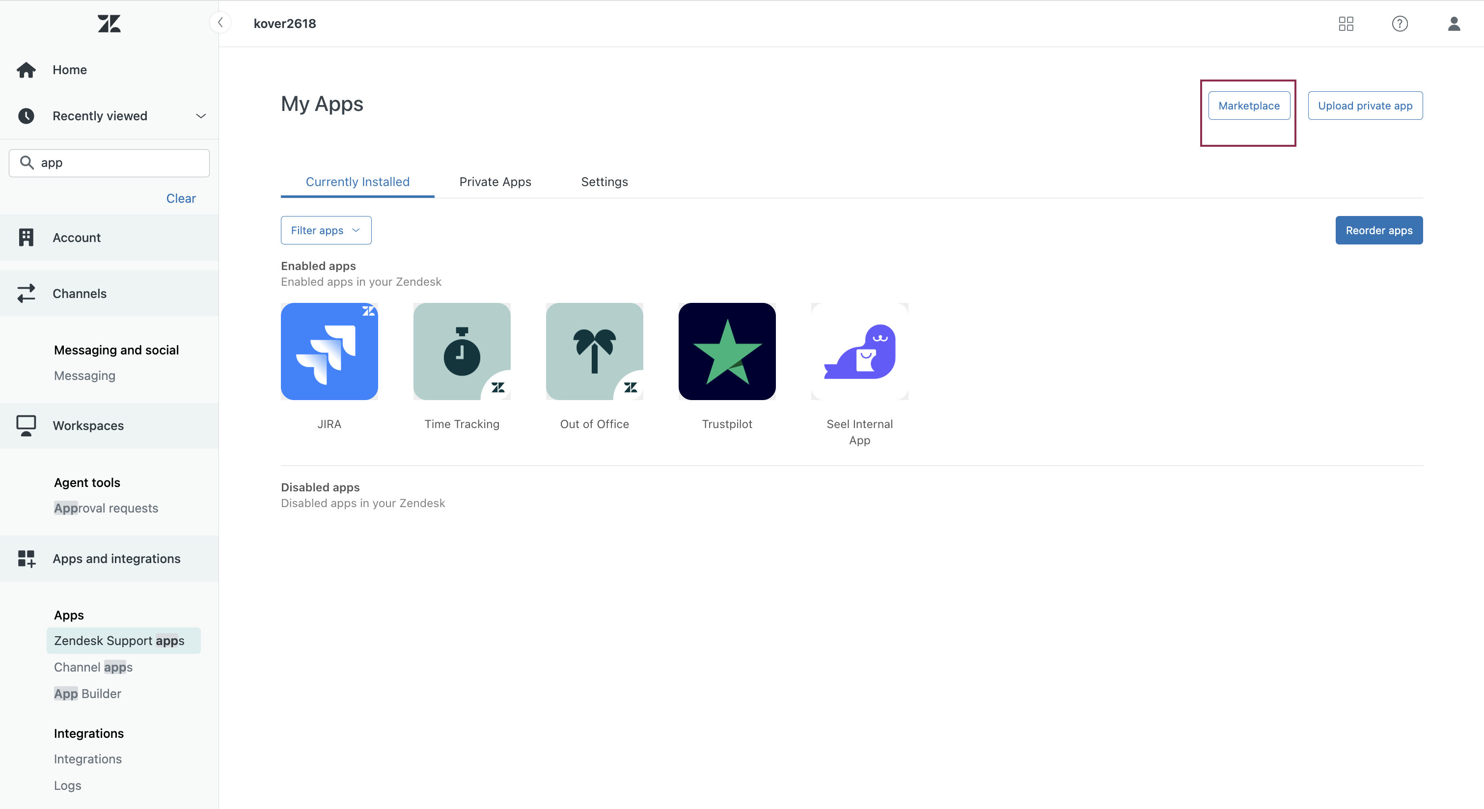Image resolution: width=1484 pixels, height=809 pixels.
Task: Open the help question mark icon
Action: coord(1400,24)
